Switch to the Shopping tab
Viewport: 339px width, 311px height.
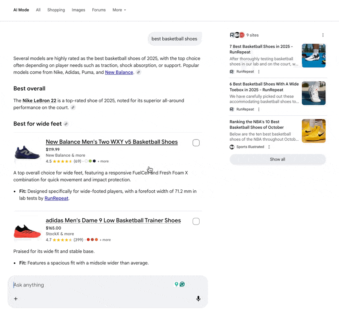(x=56, y=10)
